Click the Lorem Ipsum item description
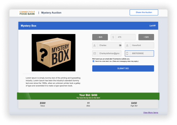Screen dimensions: 177x125 (x=53, y=82)
